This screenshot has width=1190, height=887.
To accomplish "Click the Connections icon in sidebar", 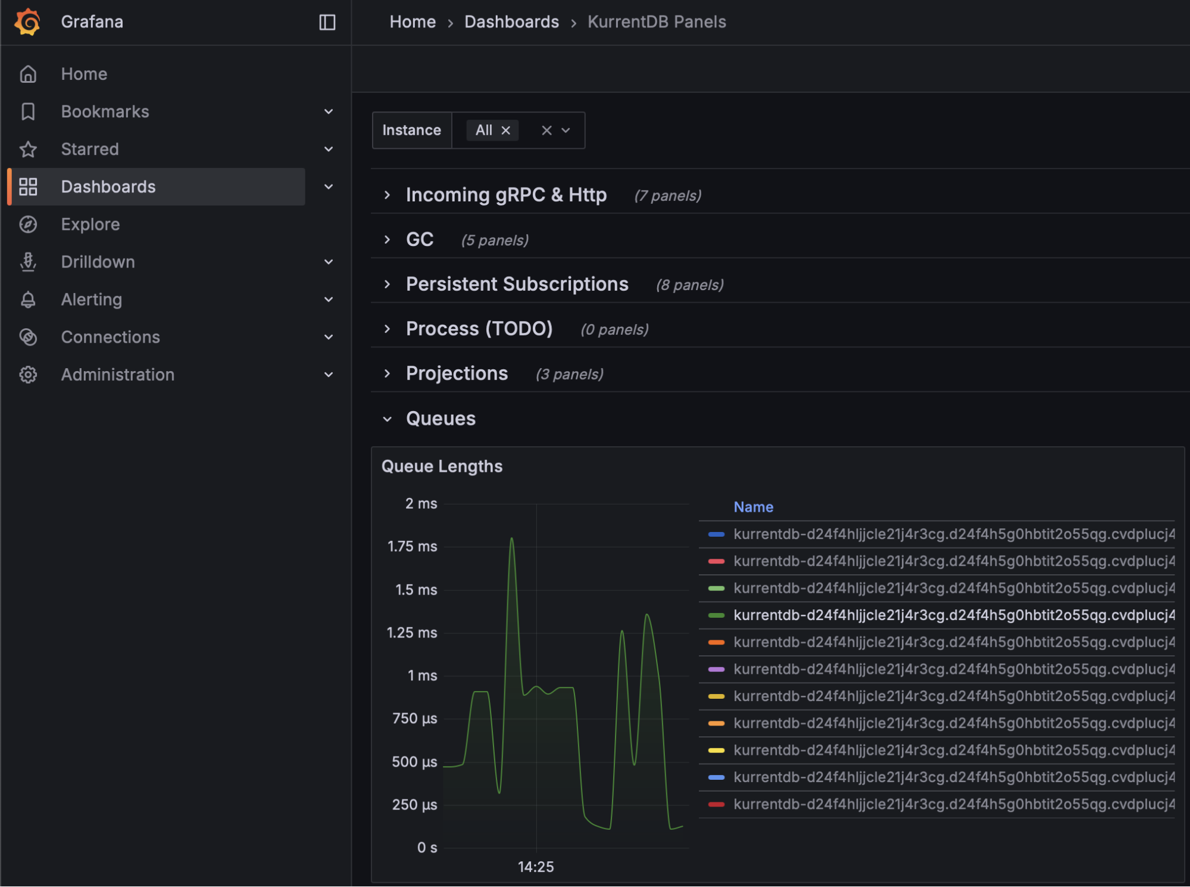I will tap(28, 337).
